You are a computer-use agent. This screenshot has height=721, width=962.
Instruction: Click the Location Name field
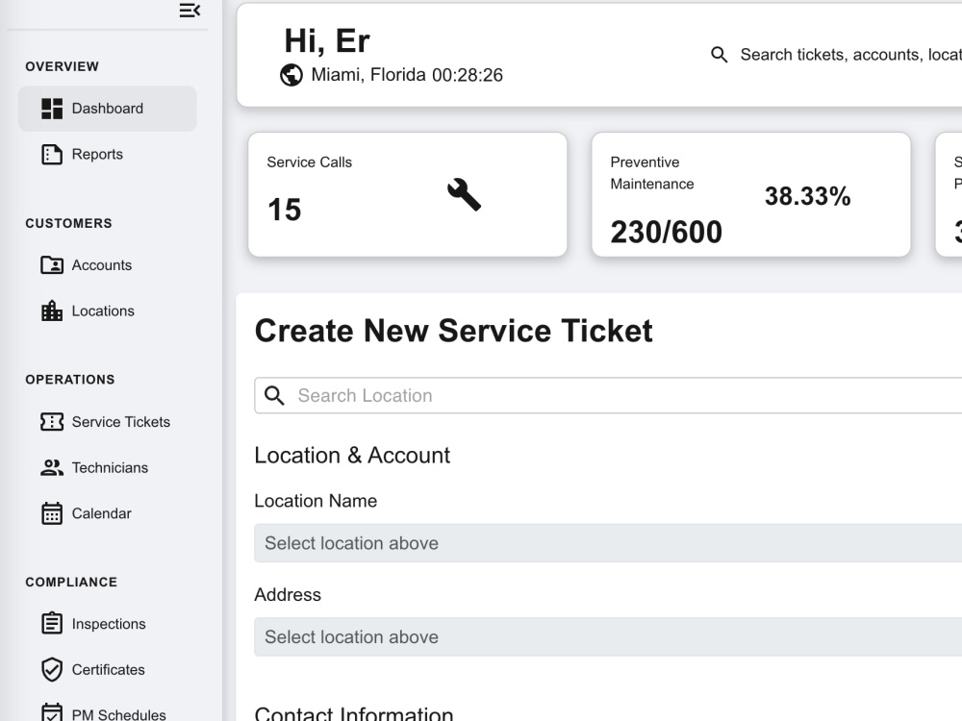click(x=608, y=543)
